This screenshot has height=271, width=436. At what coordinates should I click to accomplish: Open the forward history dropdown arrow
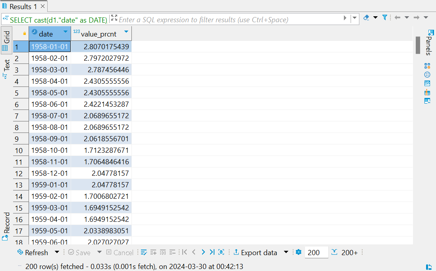click(x=426, y=17)
